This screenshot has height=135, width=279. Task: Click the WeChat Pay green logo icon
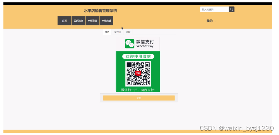(x=129, y=44)
